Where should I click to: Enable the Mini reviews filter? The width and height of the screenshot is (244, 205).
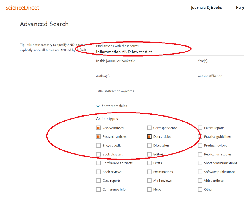coord(149,181)
